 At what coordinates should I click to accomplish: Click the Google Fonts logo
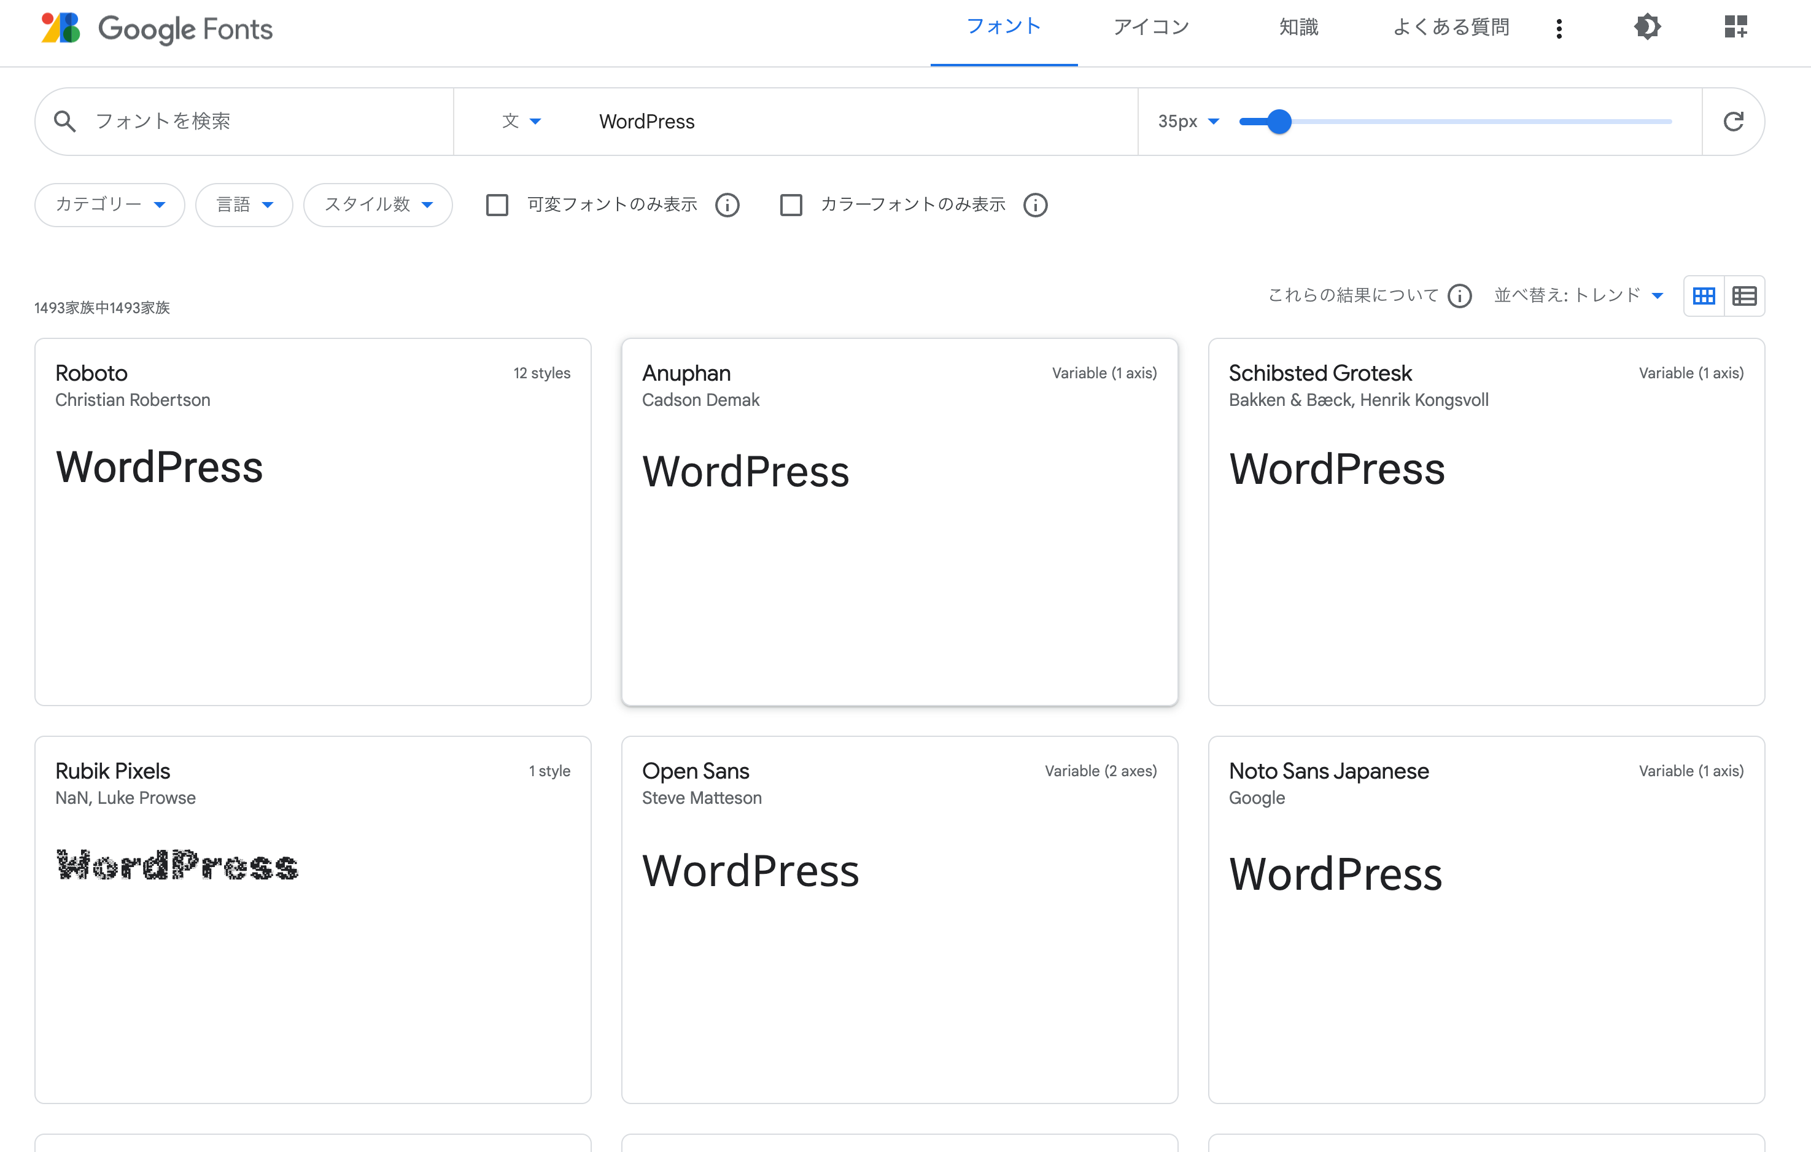pos(157,29)
